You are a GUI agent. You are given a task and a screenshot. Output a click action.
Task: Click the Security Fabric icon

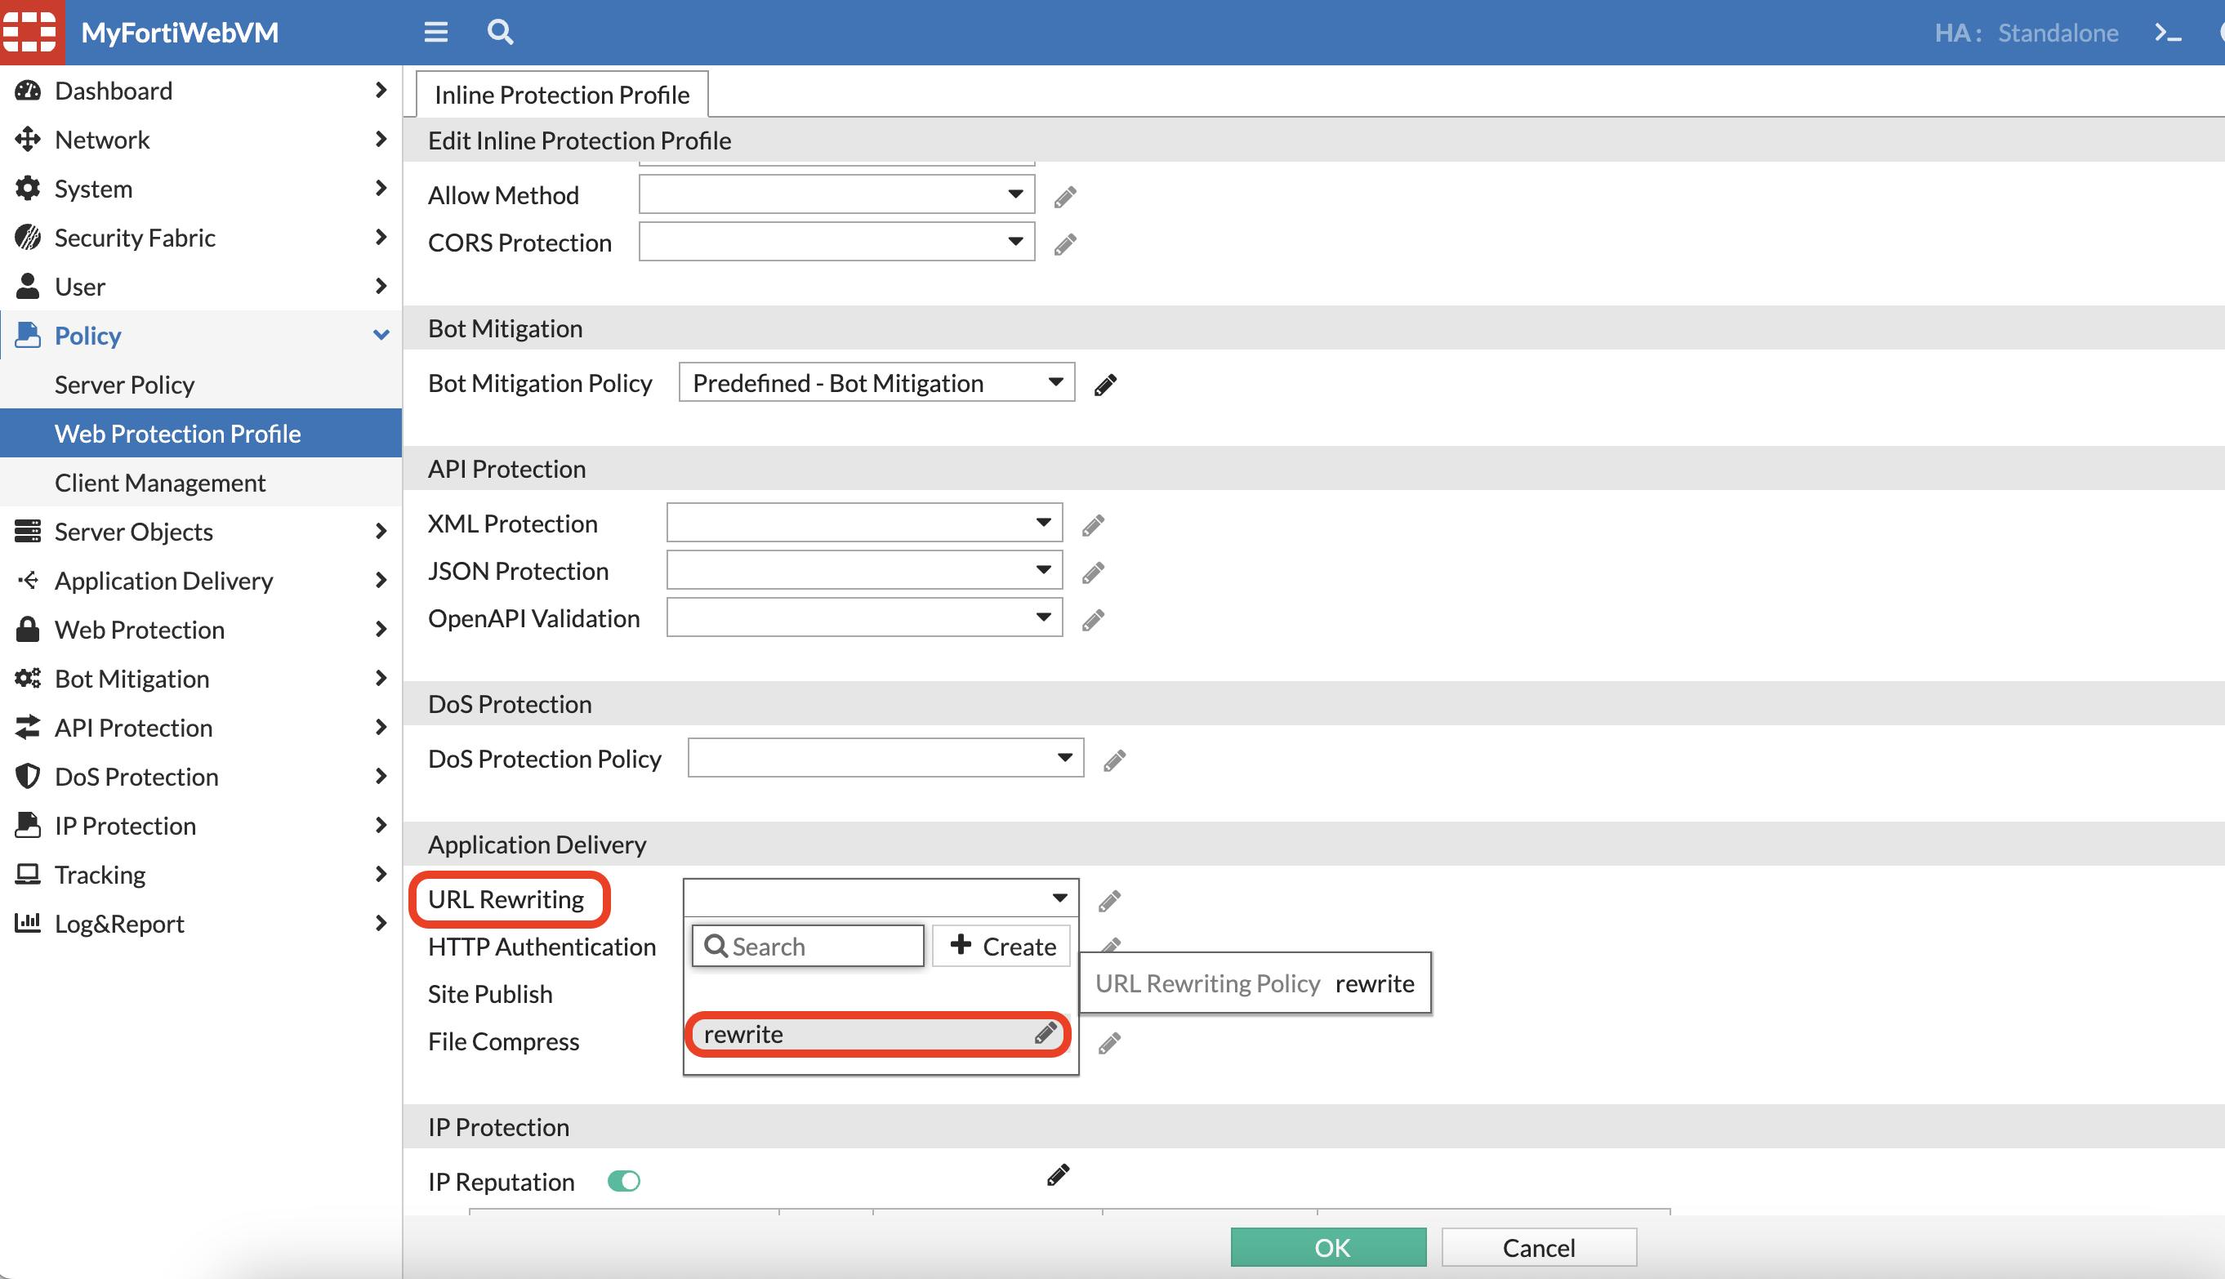(x=28, y=237)
